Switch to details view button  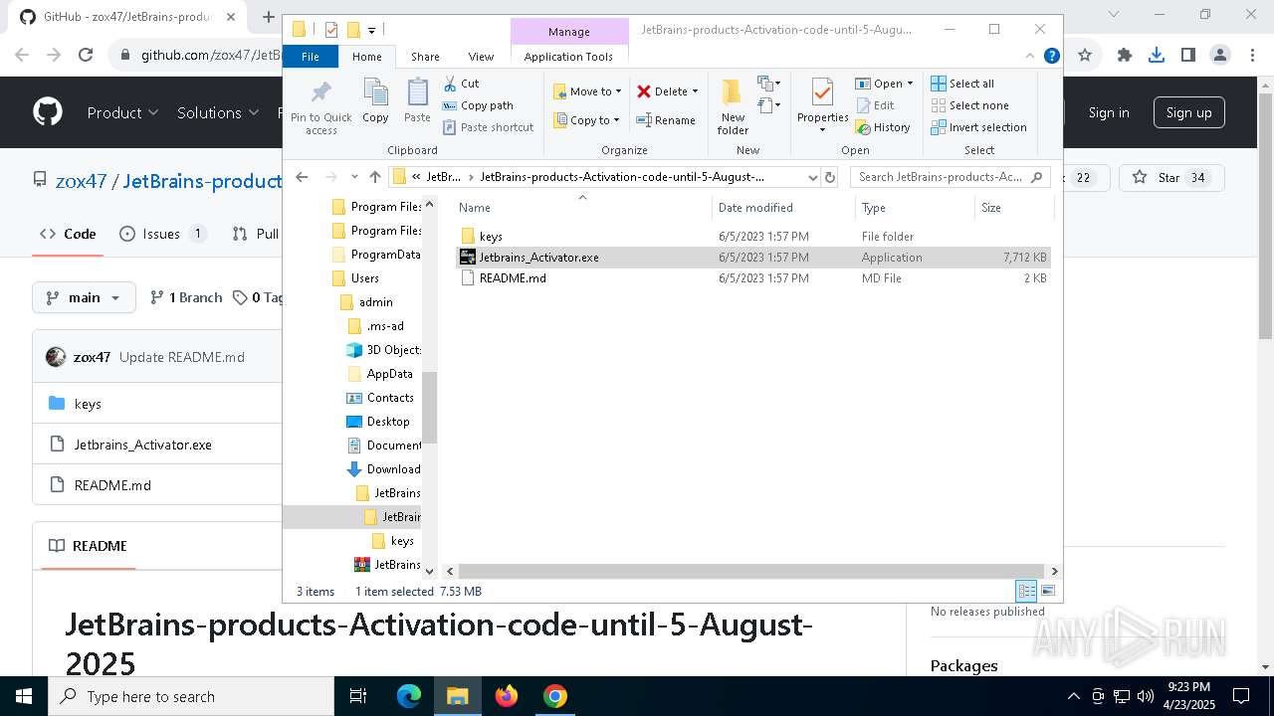point(1026,591)
